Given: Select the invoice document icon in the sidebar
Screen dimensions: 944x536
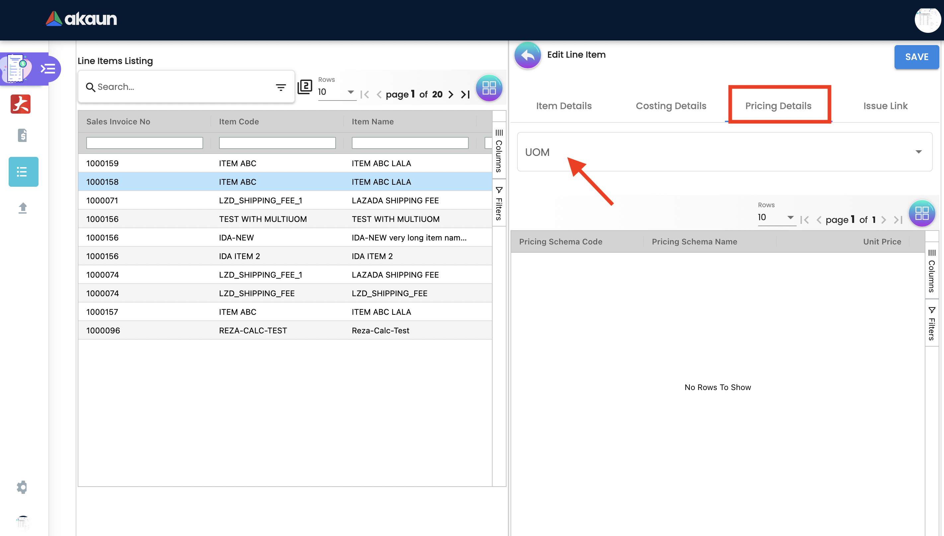Looking at the screenshot, I should 22,135.
